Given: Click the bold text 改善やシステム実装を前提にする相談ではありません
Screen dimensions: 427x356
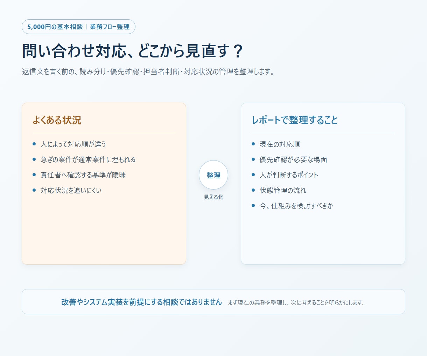Looking at the screenshot, I should coord(141,302).
